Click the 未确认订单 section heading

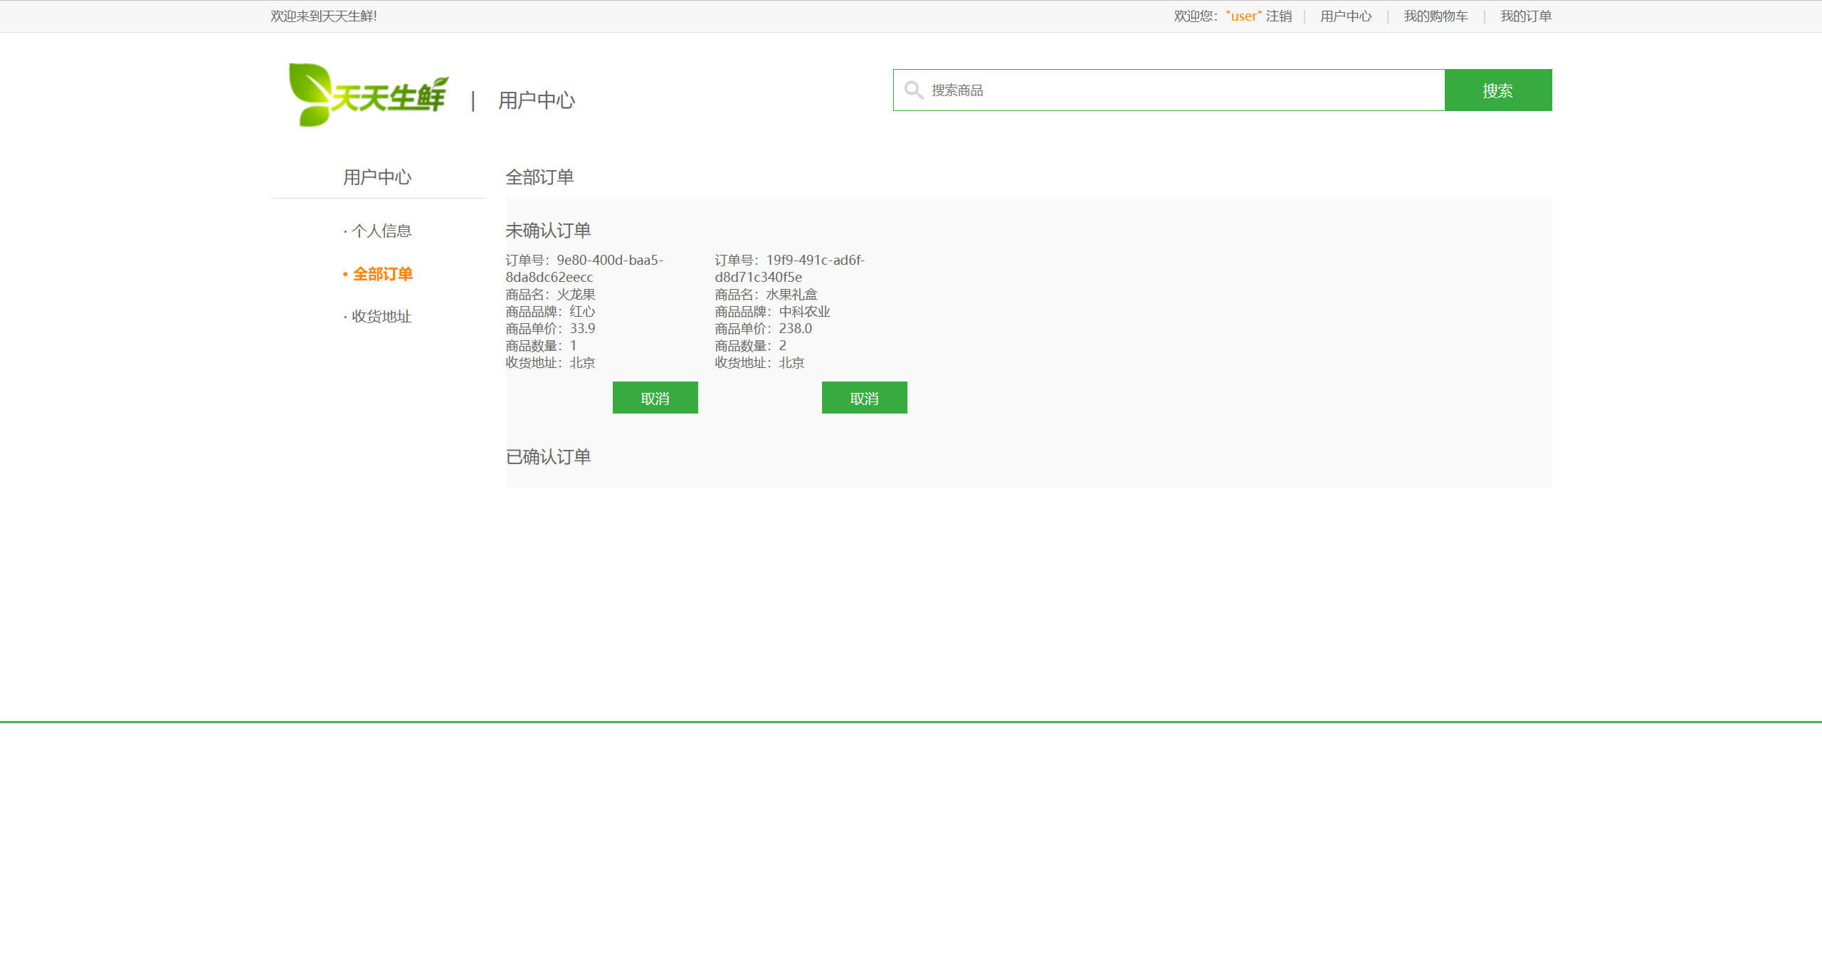pyautogui.click(x=548, y=231)
